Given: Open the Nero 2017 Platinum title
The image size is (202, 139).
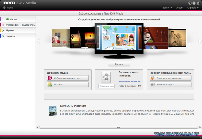Looking at the screenshot, I should tap(73, 106).
